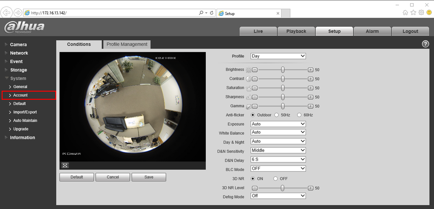Expand the Camera section in sidebar
434x209 pixels.
[x=18, y=44]
